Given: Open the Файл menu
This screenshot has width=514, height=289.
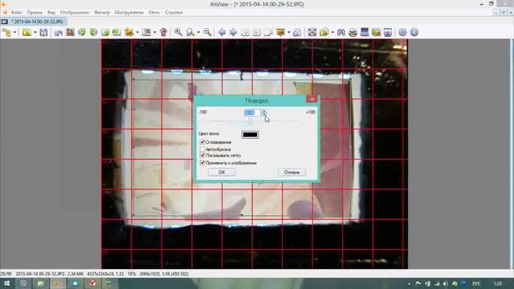Looking at the screenshot, I should pyautogui.click(x=16, y=13).
